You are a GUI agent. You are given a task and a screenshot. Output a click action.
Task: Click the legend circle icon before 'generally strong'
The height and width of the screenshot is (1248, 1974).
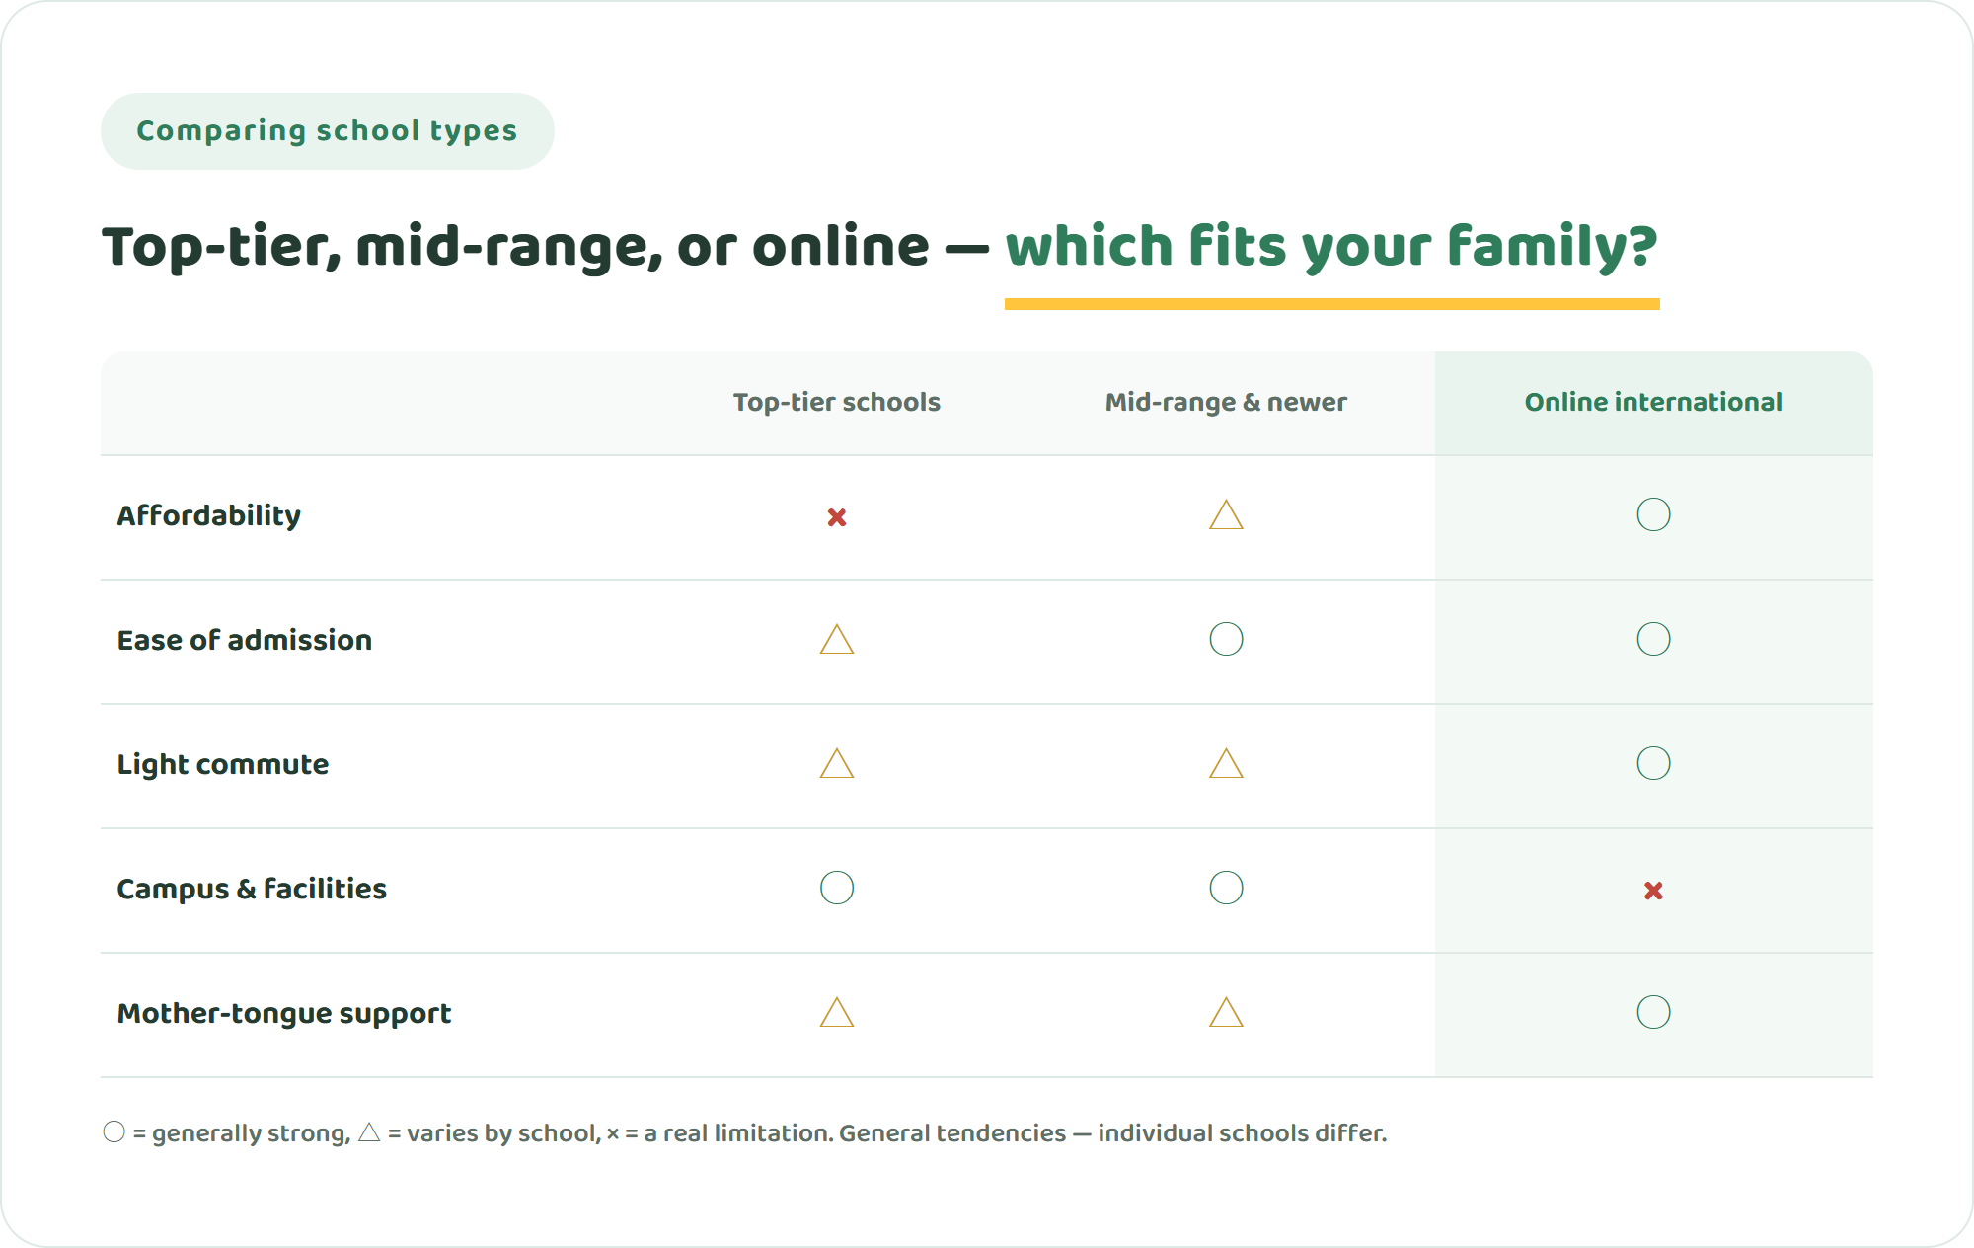114,1131
